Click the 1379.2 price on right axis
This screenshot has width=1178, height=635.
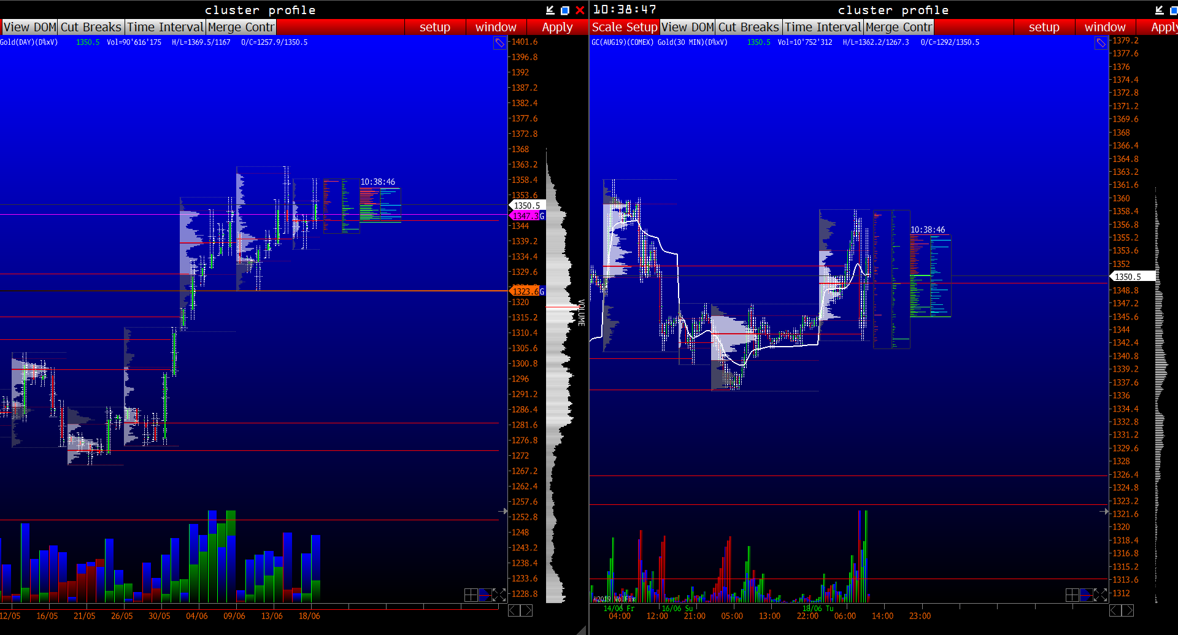[1125, 40]
